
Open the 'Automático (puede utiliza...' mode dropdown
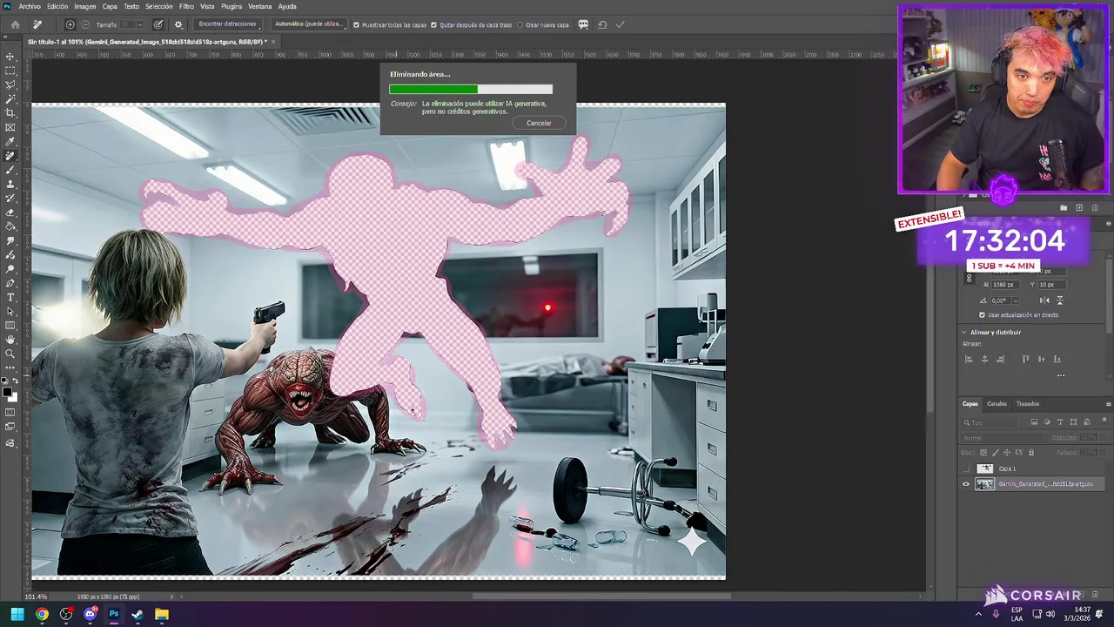tap(310, 24)
